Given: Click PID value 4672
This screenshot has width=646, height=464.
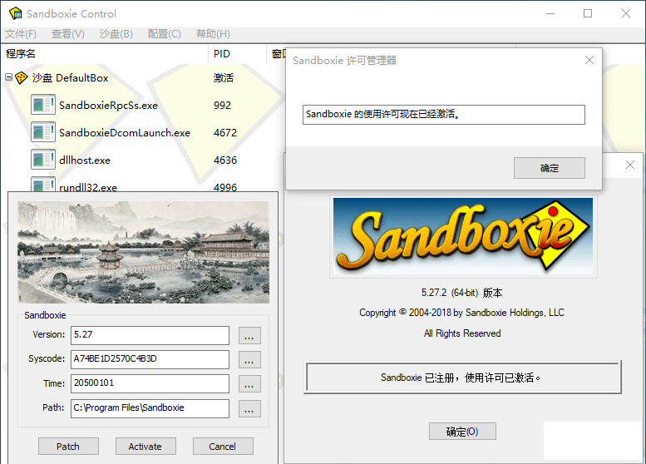Looking at the screenshot, I should coord(225,133).
